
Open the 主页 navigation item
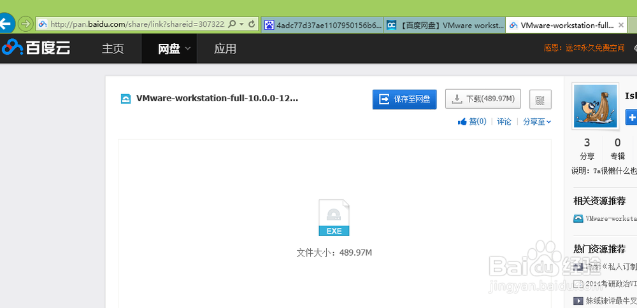[113, 49]
